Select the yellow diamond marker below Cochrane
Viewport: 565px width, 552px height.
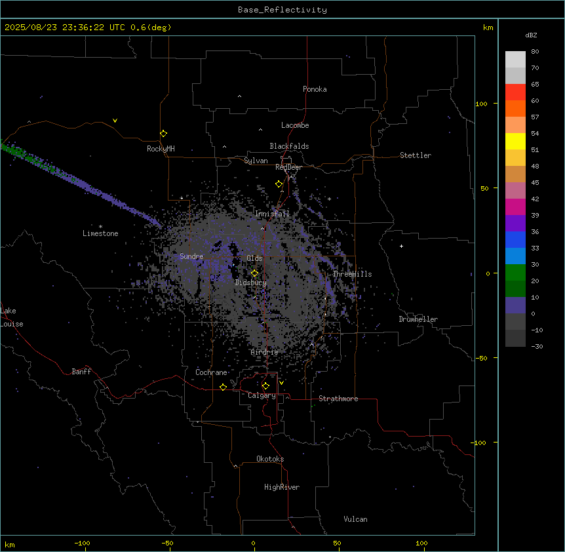[223, 387]
